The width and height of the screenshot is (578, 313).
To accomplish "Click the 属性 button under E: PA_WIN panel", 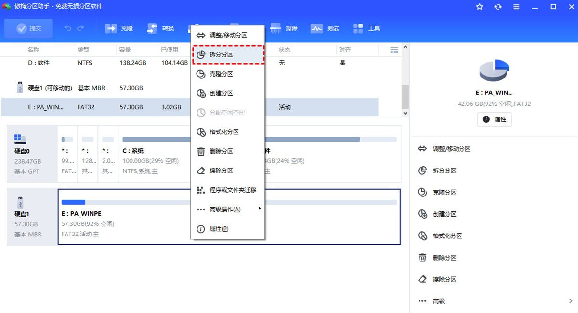I will [x=494, y=119].
